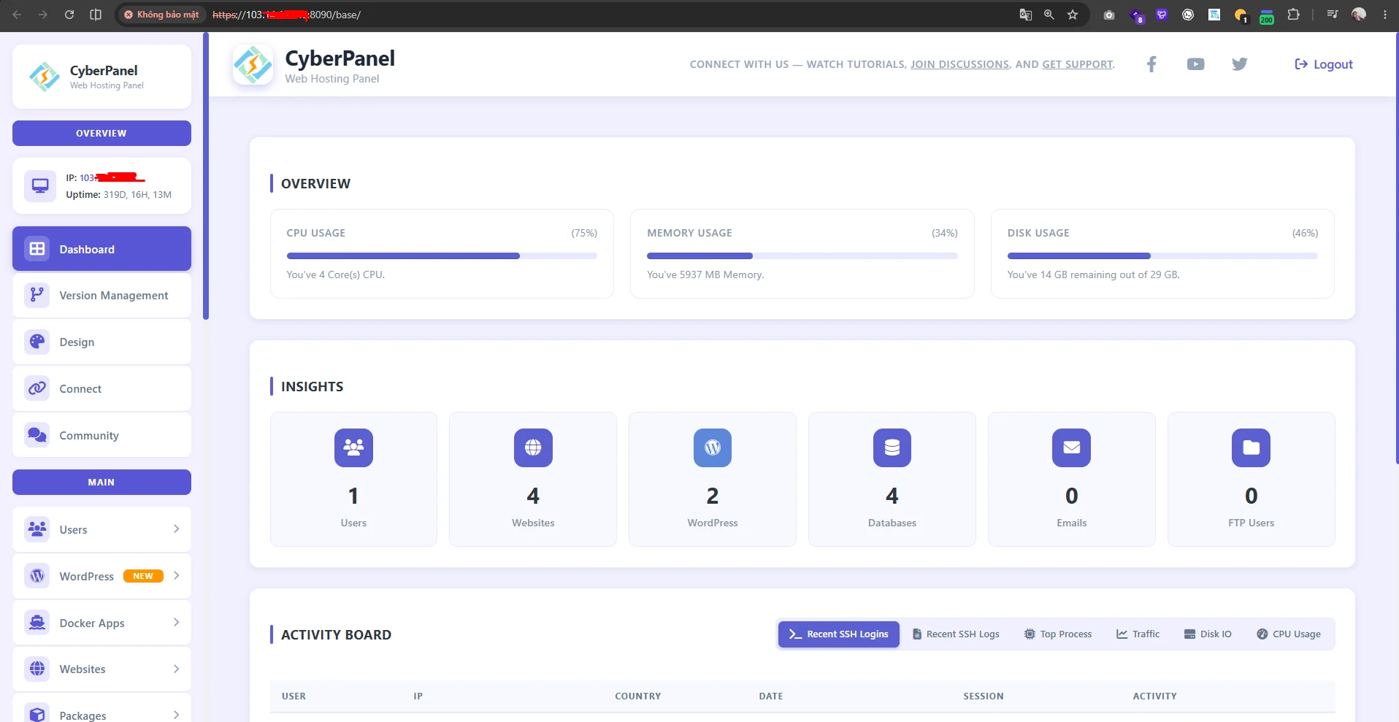Click the MAIN sidebar section header
Image resolution: width=1399 pixels, height=722 pixels.
[101, 482]
